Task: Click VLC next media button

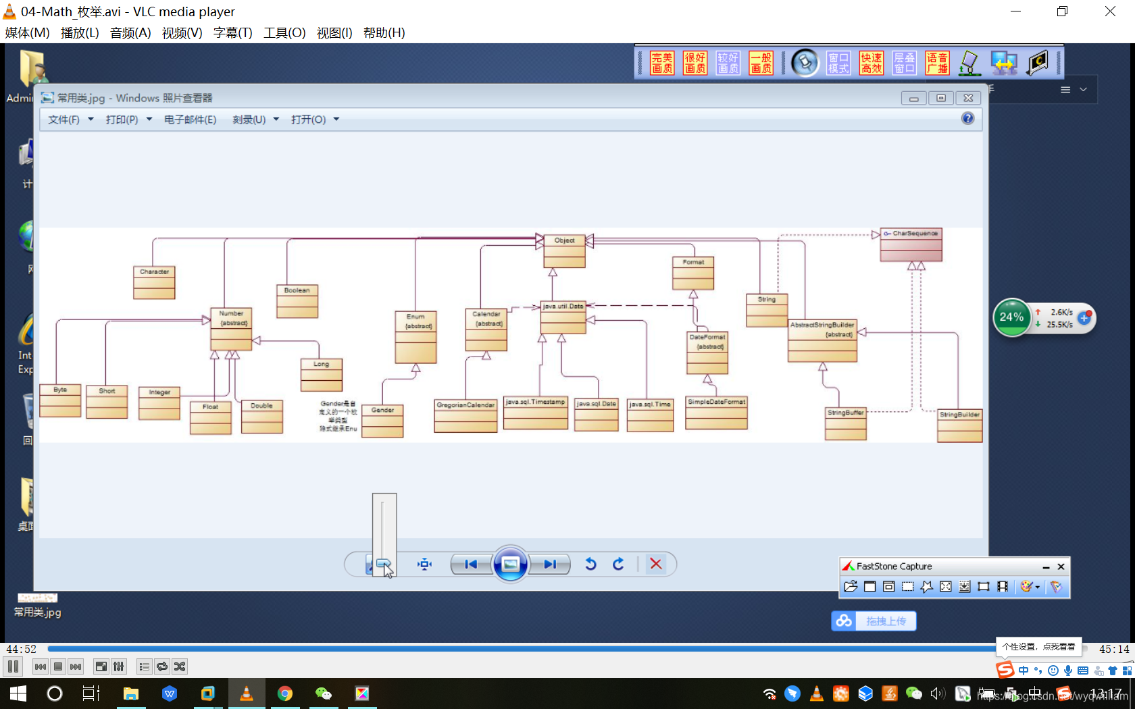Action: point(76,666)
